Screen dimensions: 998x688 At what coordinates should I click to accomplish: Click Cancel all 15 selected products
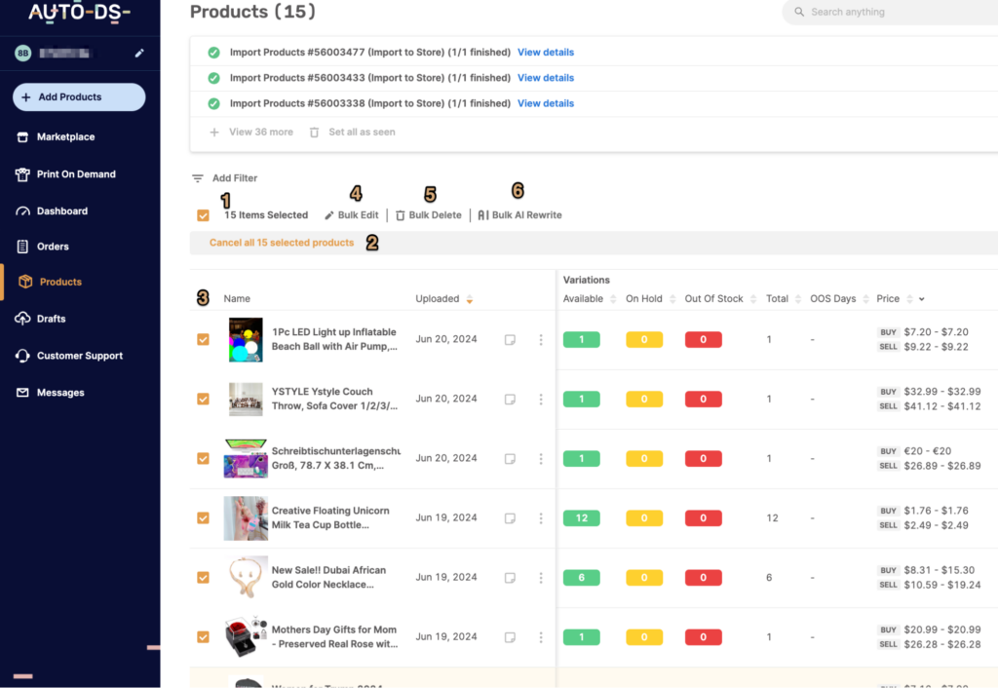pyautogui.click(x=282, y=243)
